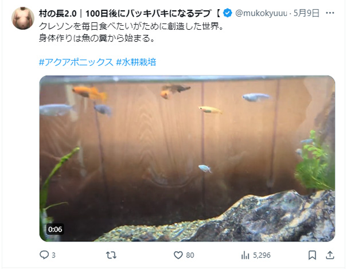Open the #水耕栽培 hashtag

click(136, 62)
